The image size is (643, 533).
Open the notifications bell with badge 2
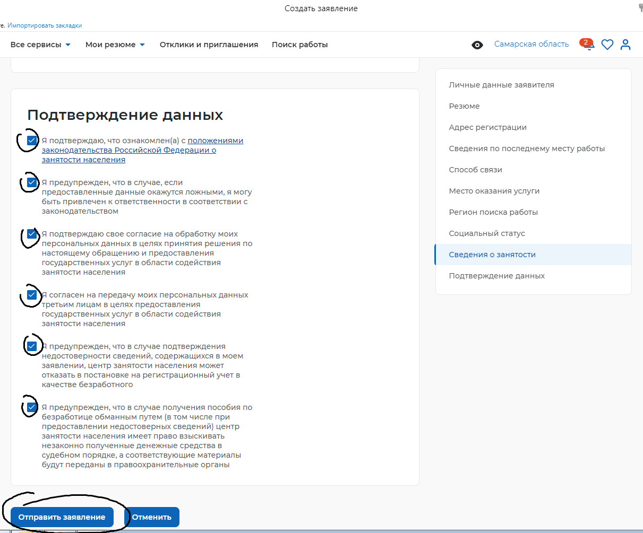[588, 45]
